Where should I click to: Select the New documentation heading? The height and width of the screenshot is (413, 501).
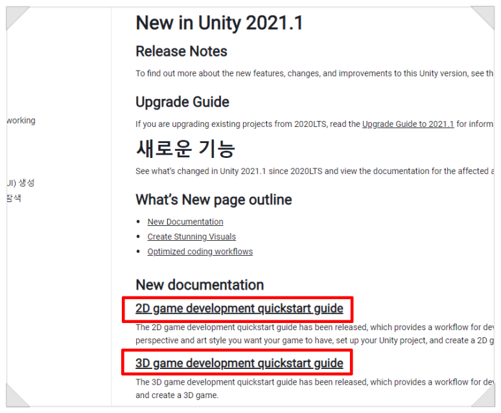point(200,285)
